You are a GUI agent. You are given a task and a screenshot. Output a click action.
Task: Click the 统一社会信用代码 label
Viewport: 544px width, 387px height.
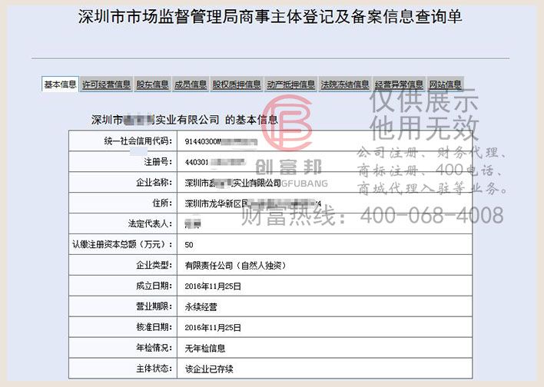click(138, 141)
